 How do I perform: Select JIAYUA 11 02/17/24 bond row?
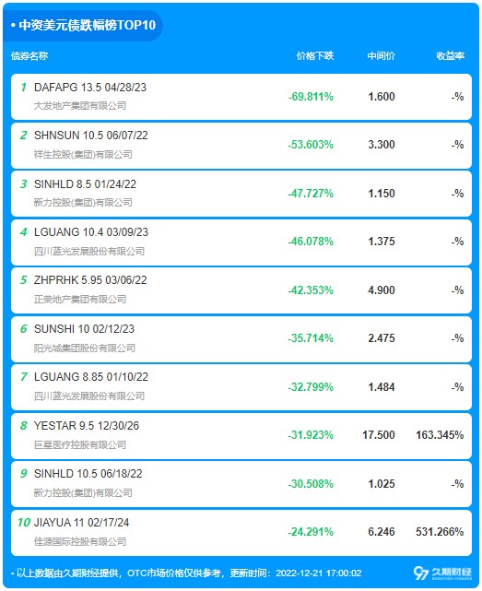(241, 533)
